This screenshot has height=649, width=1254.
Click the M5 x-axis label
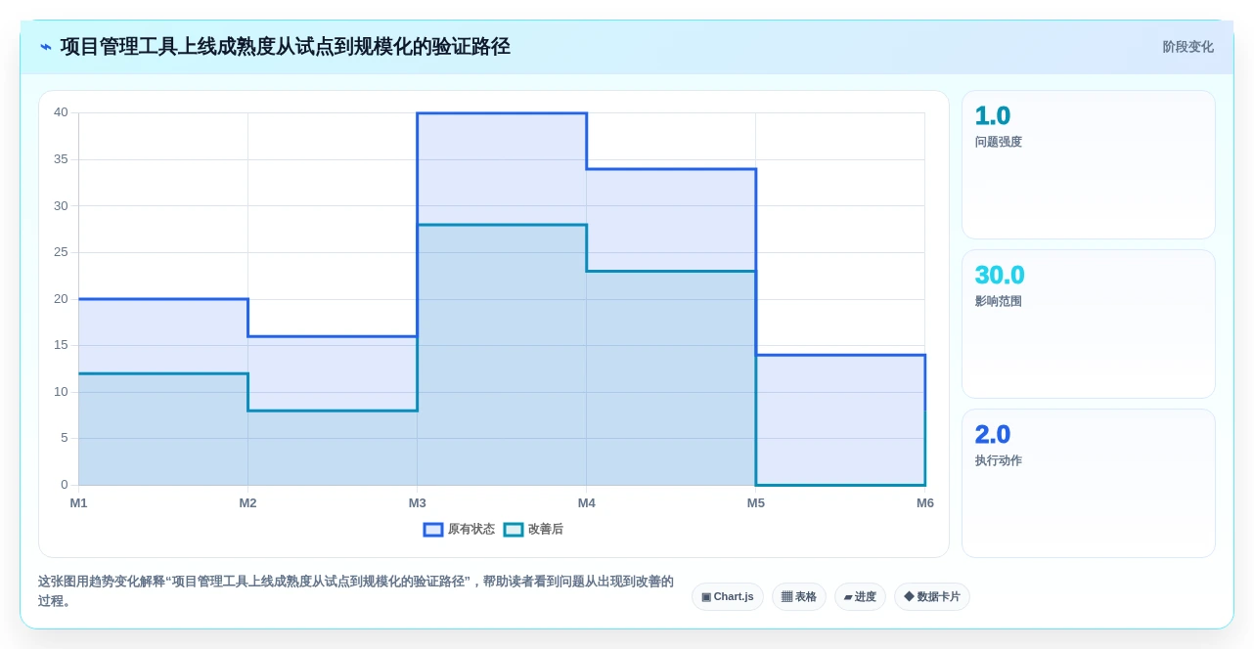pyautogui.click(x=755, y=503)
